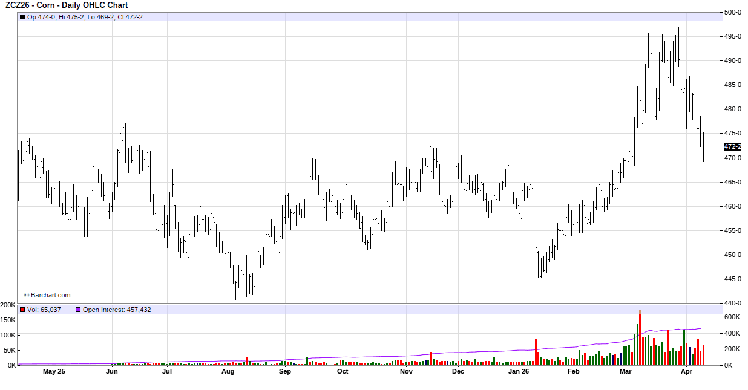
Task: Select the May 25 date label
Action: point(54,372)
